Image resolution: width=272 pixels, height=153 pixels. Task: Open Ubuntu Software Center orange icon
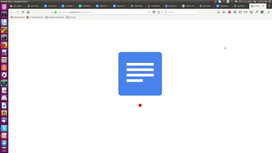tap(4, 68)
